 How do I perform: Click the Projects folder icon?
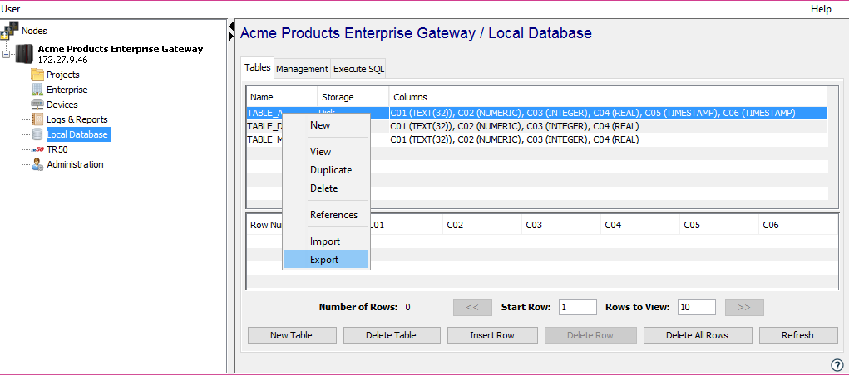point(37,75)
